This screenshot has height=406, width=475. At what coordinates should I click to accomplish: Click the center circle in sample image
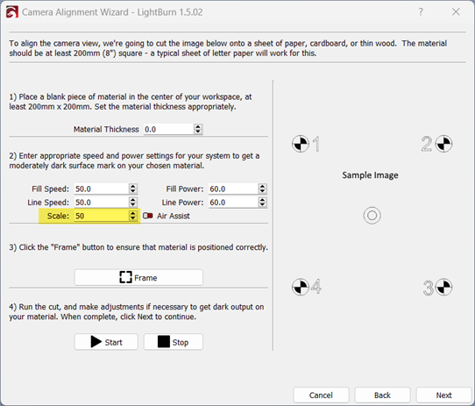point(372,216)
